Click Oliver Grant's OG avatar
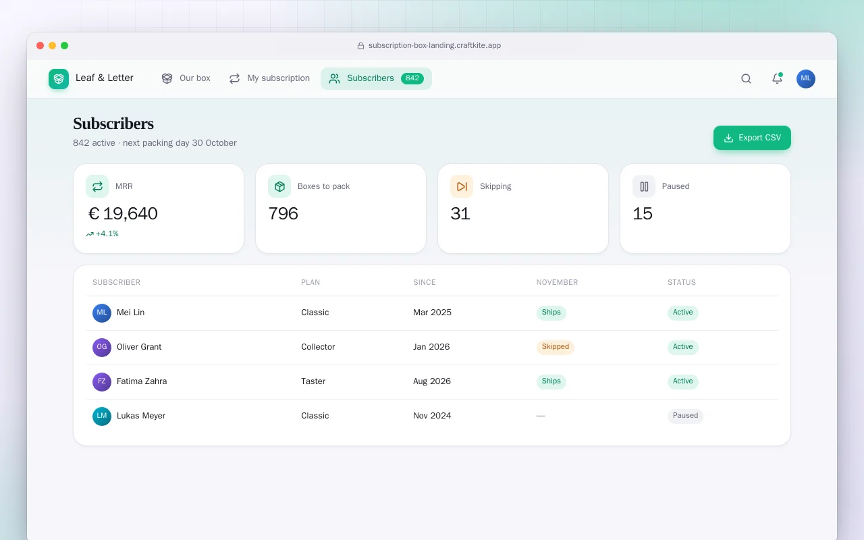Screen dimensions: 864x540 point(102,348)
